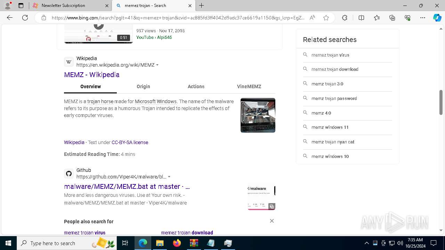445x250 pixels.
Task: Open notification center icon
Action: 434,243
